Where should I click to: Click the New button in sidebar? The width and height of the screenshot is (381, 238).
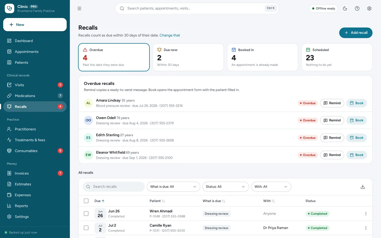[35, 25]
